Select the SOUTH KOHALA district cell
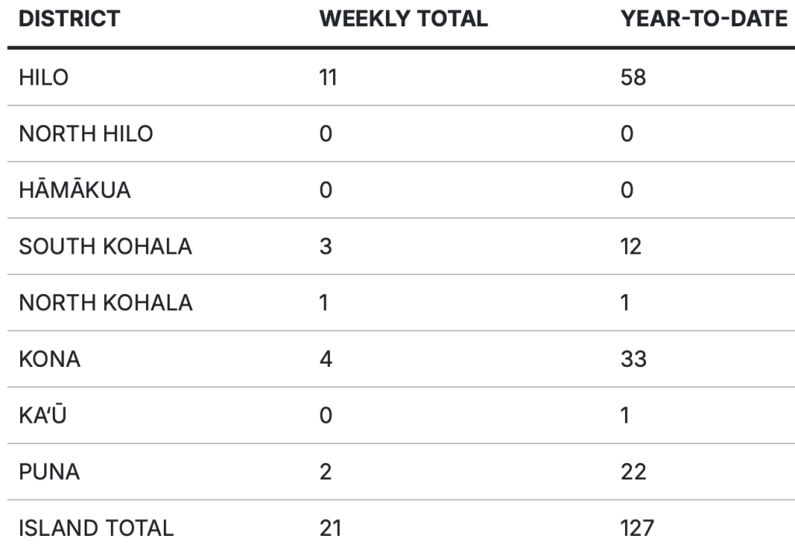Screen dimensions: 795x553 click(x=104, y=247)
